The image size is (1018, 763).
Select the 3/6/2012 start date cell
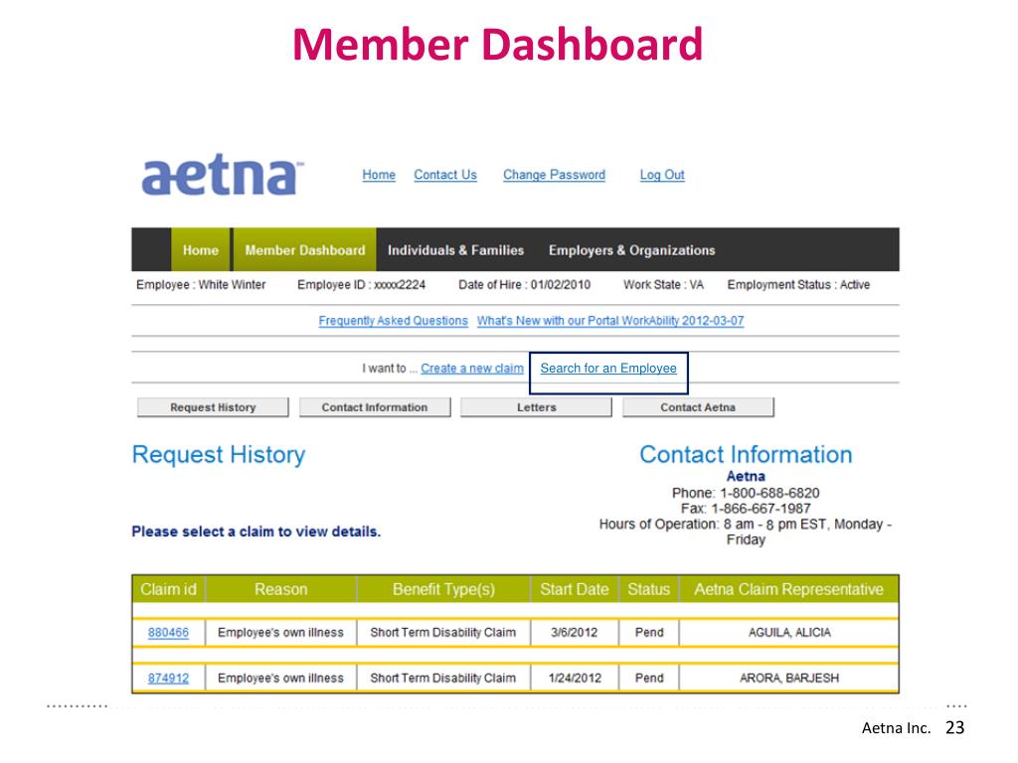coord(574,633)
